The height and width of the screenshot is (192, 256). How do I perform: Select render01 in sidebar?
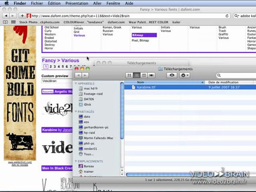coord(90,149)
